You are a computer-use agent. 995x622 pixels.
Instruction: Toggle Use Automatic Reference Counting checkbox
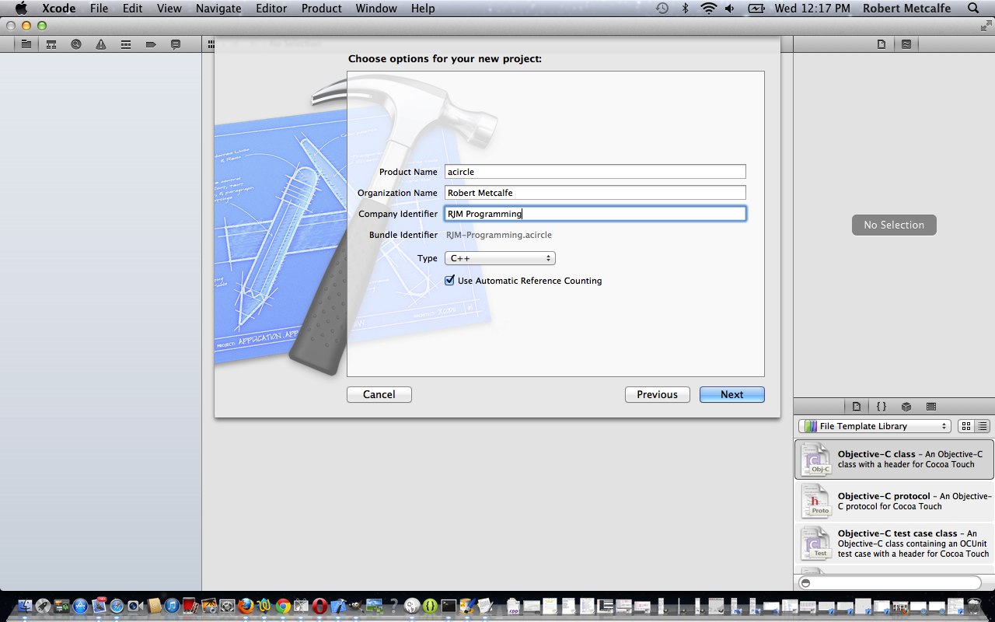pos(449,280)
